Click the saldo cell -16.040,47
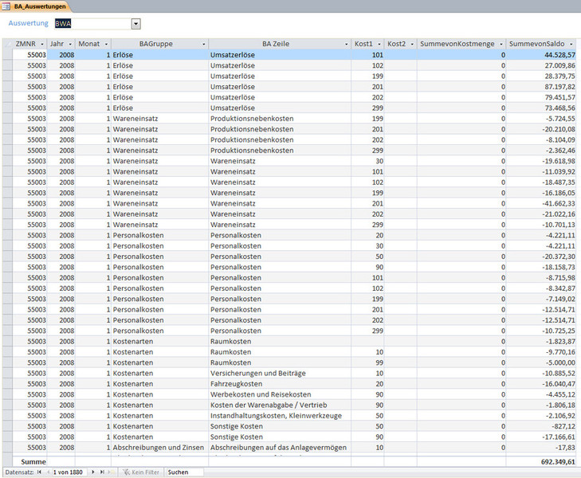This screenshot has height=478, width=581. [541, 384]
